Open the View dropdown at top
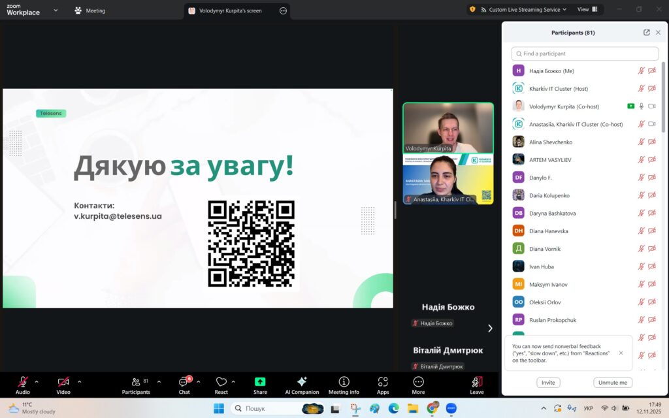 [587, 10]
